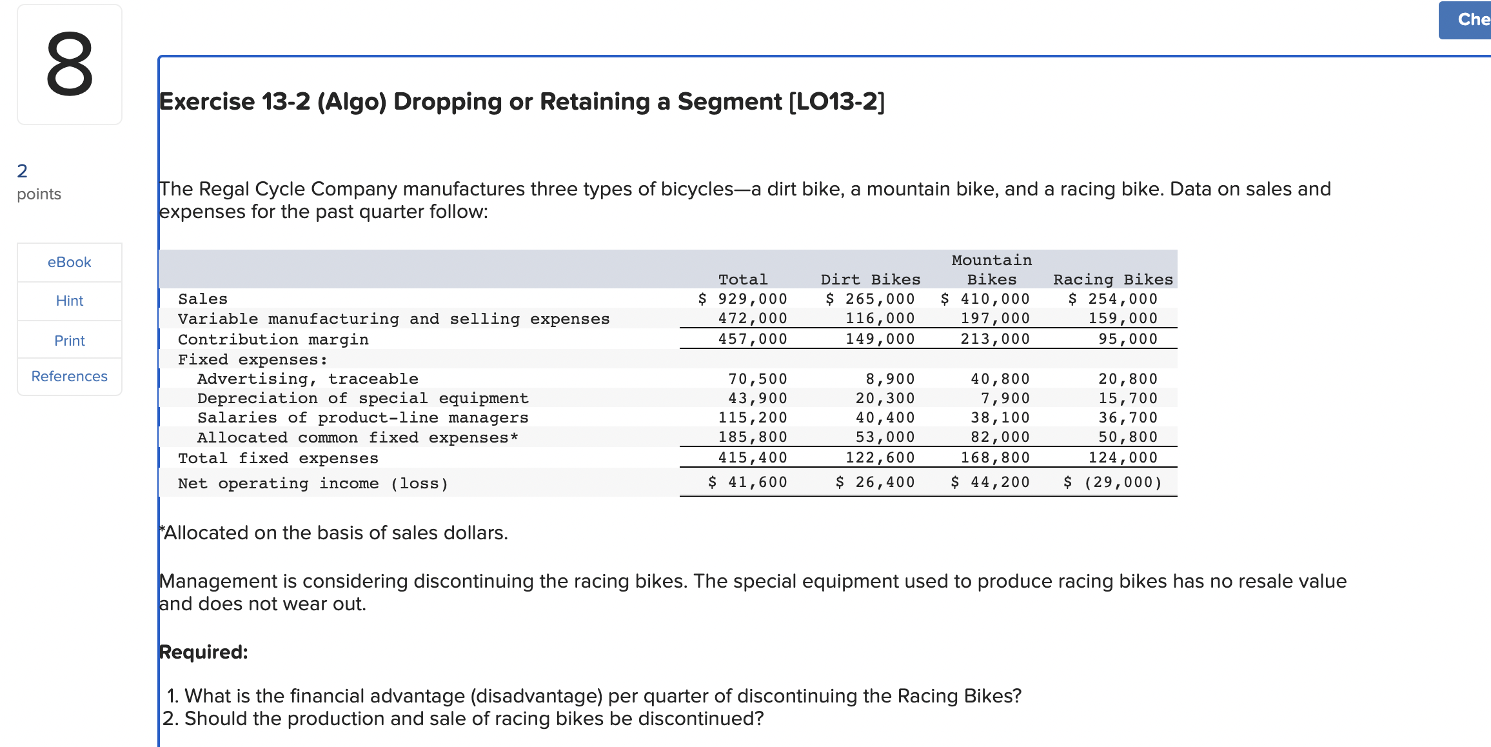Select 'Total fixed expenses' row label
1491x747 pixels.
[x=278, y=458]
